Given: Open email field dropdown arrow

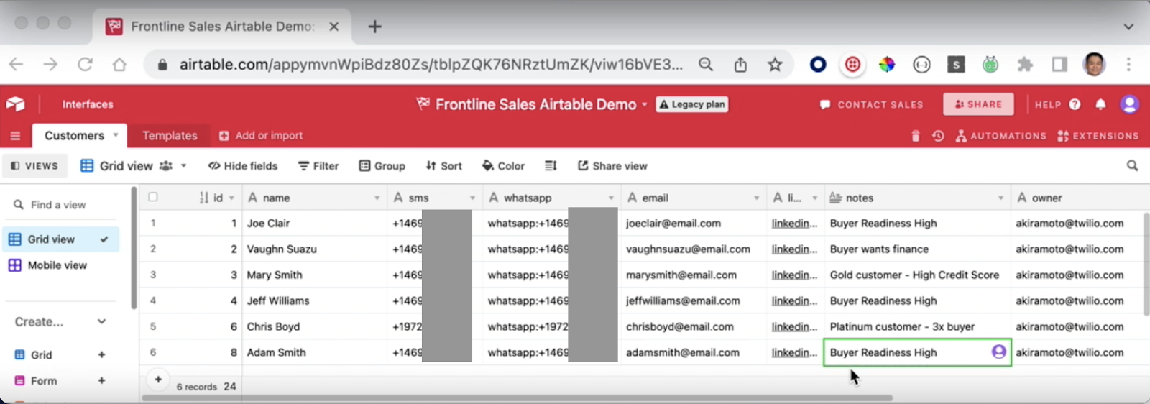Looking at the screenshot, I should tap(756, 198).
